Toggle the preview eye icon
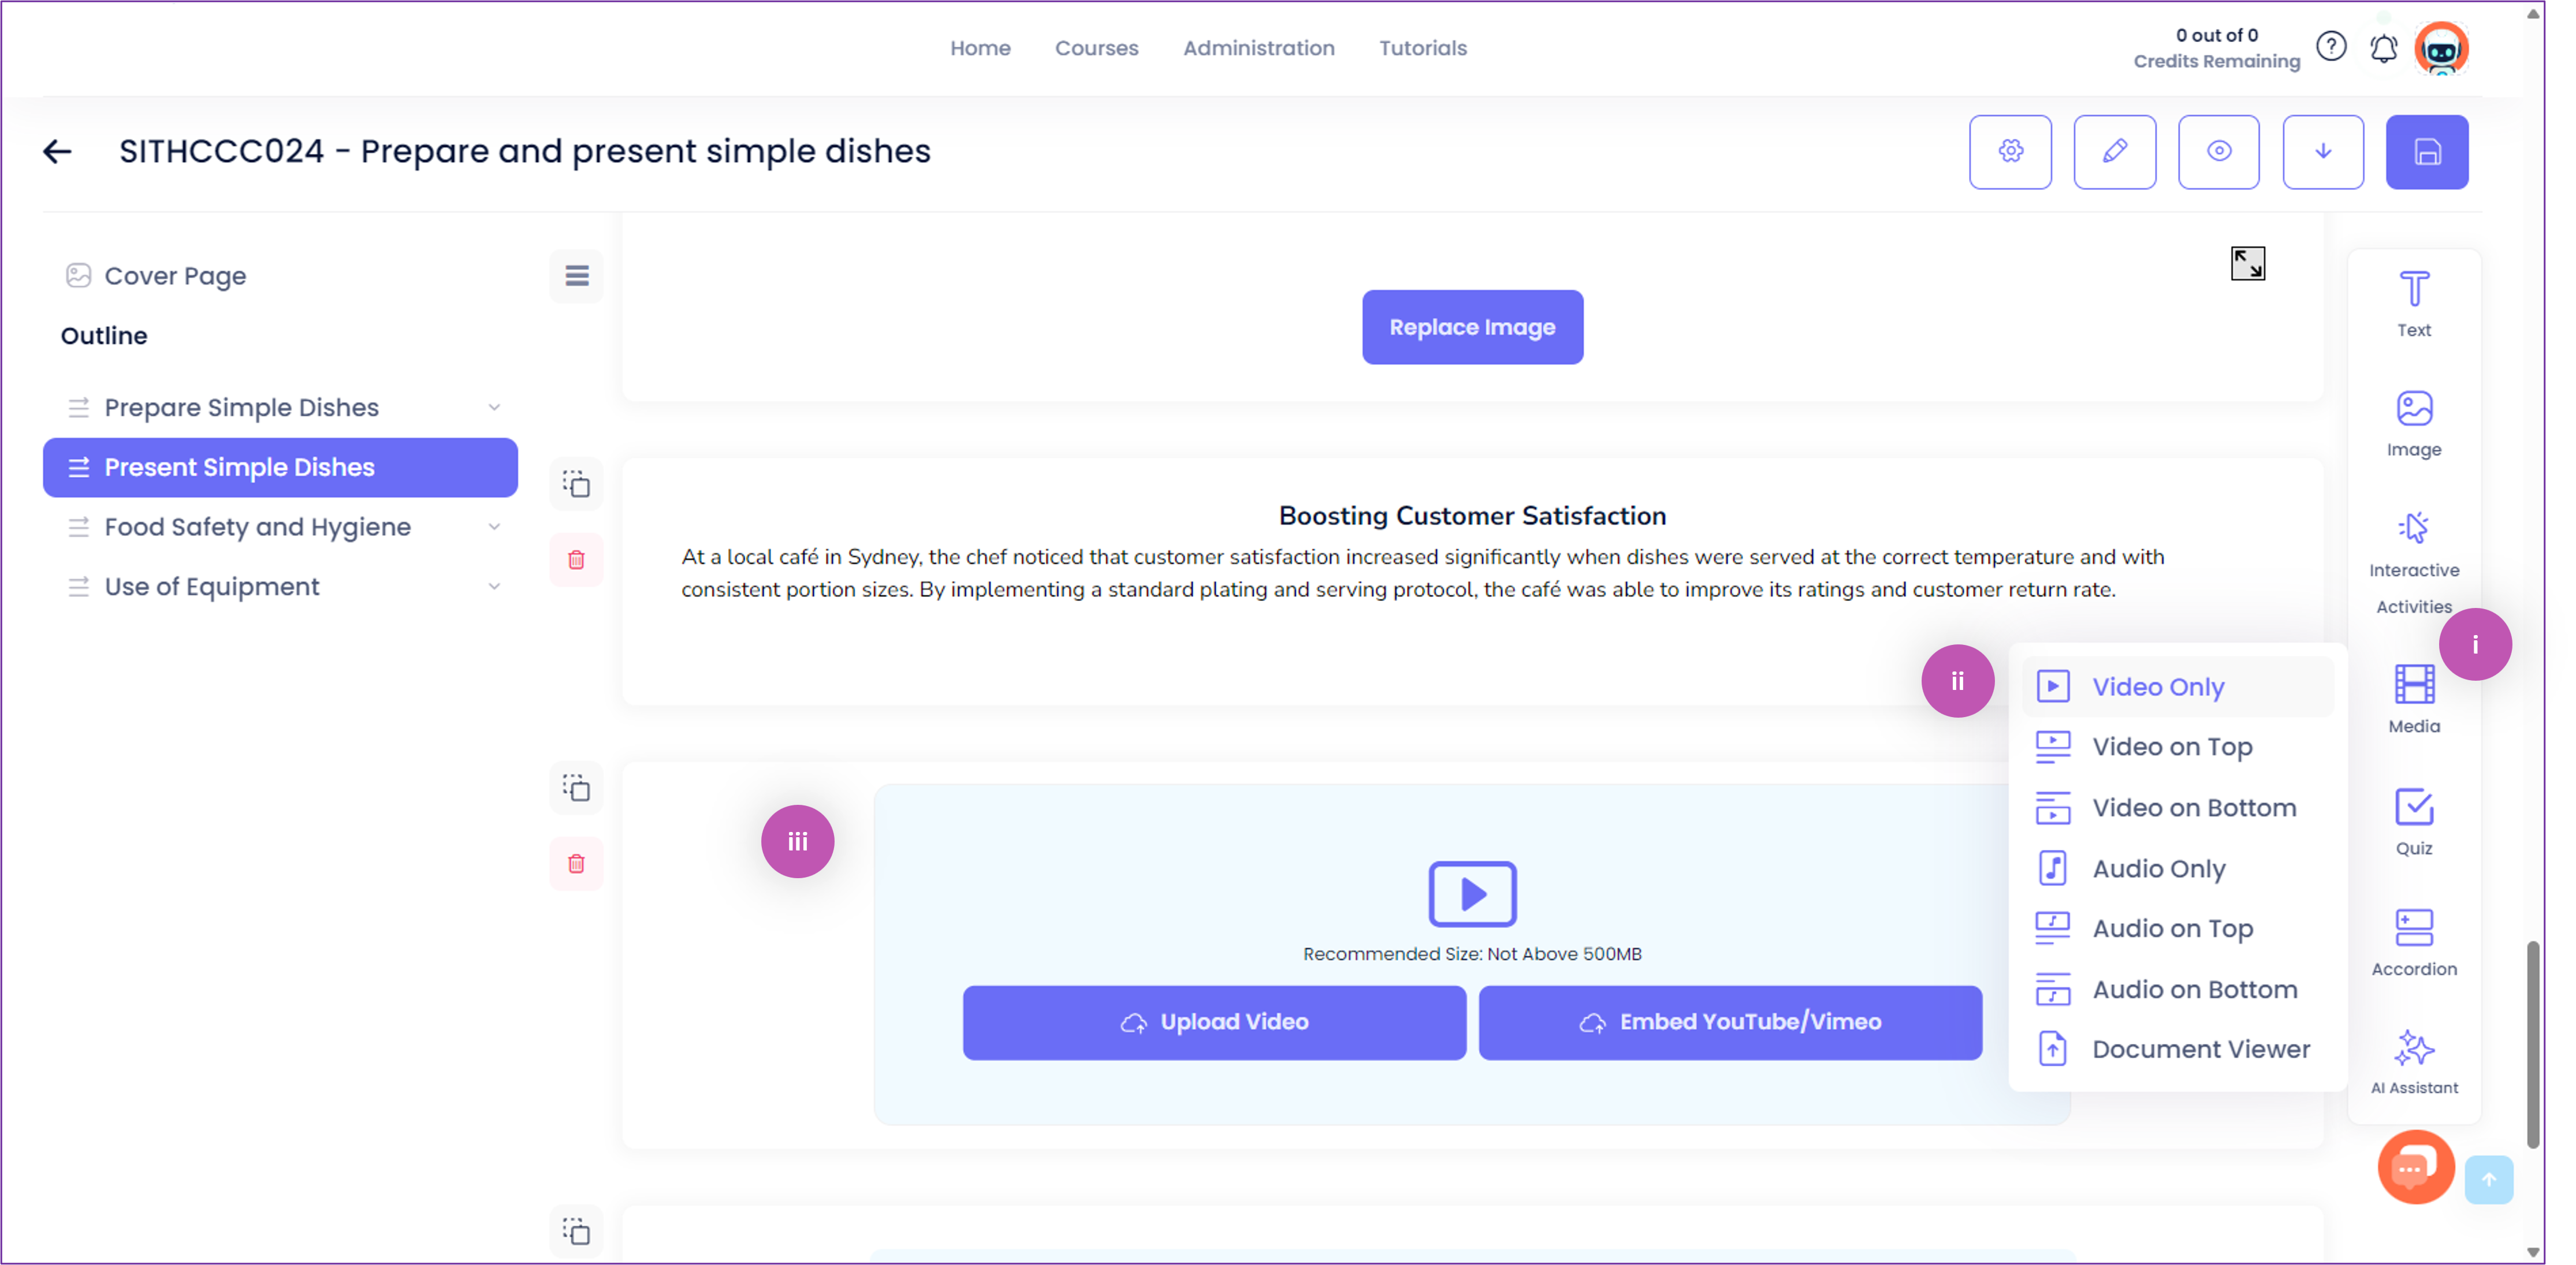 (x=2218, y=152)
